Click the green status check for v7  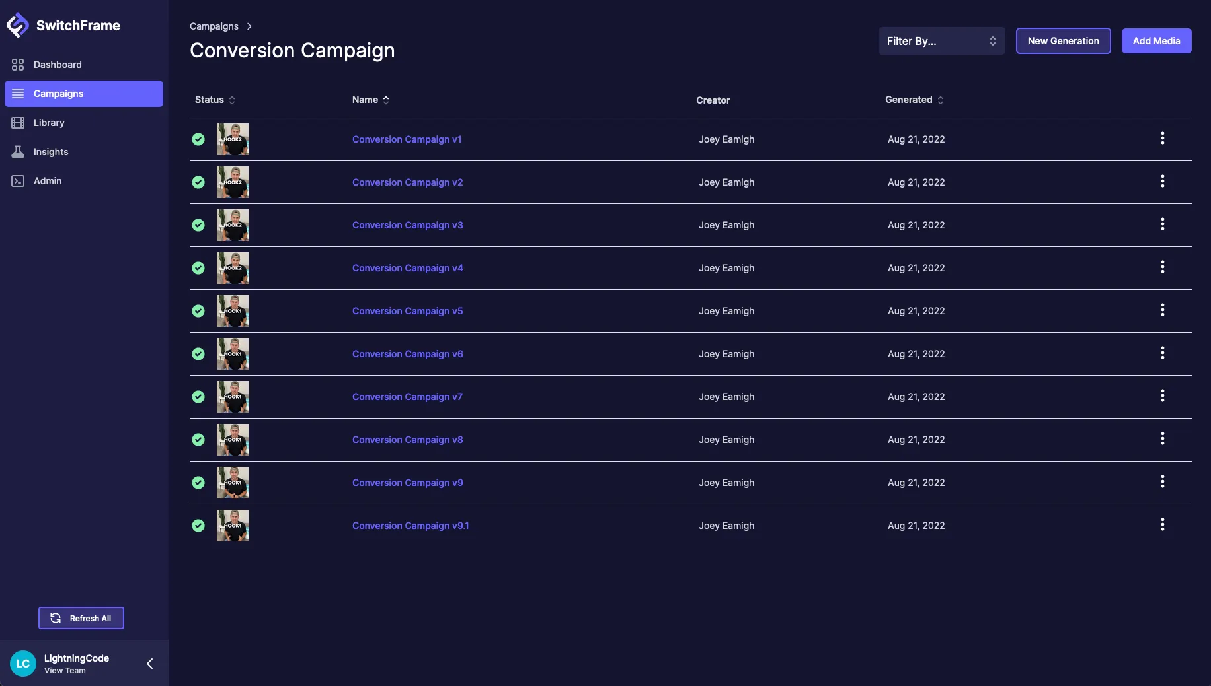click(198, 397)
